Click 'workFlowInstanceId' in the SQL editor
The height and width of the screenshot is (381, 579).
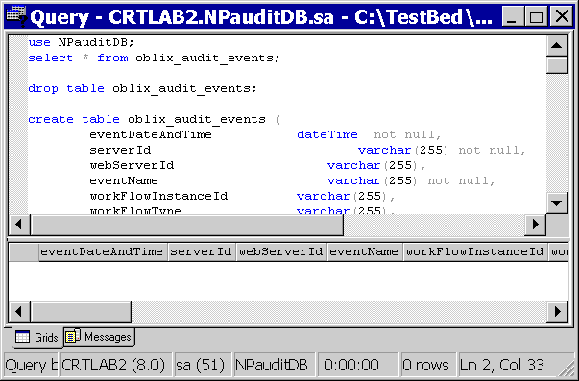pos(158,196)
